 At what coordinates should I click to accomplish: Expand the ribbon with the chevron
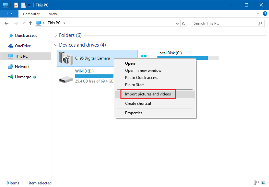pyautogui.click(x=258, y=14)
